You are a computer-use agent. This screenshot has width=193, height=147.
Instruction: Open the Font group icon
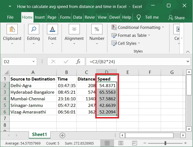click(52, 29)
